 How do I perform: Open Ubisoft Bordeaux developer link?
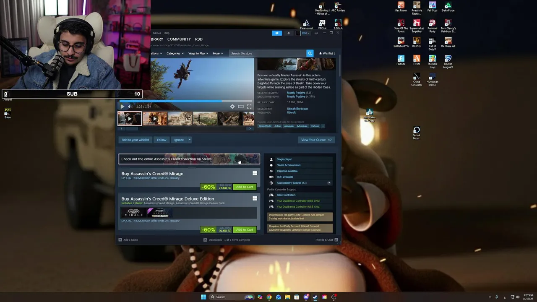tap(297, 109)
